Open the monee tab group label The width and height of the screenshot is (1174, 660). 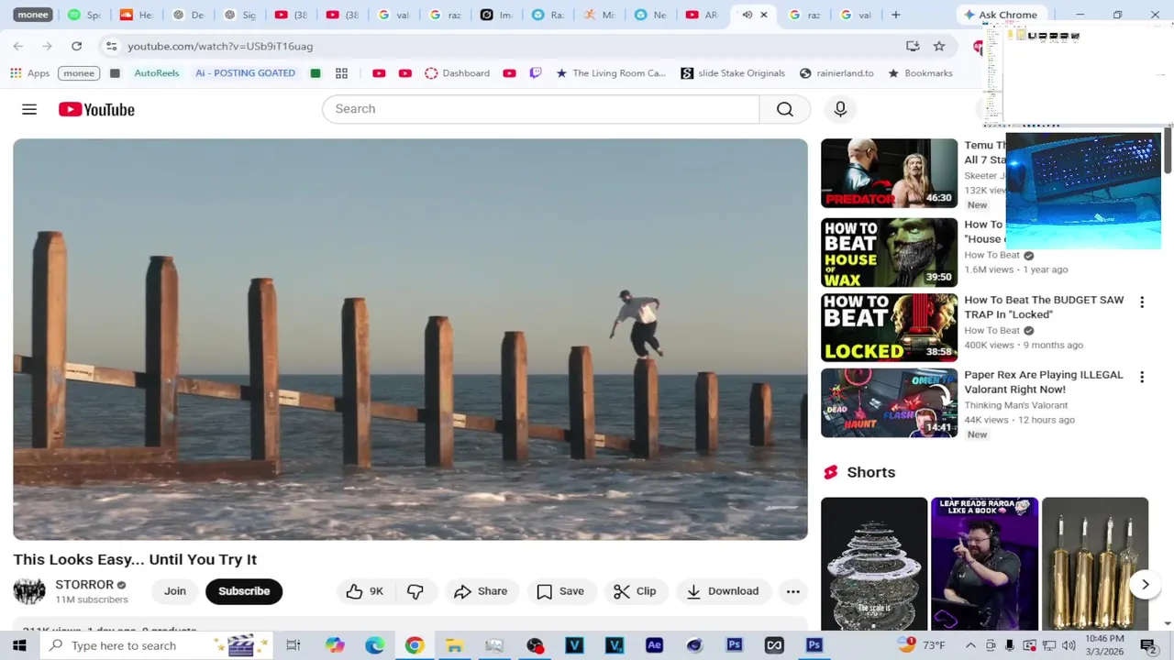click(33, 15)
